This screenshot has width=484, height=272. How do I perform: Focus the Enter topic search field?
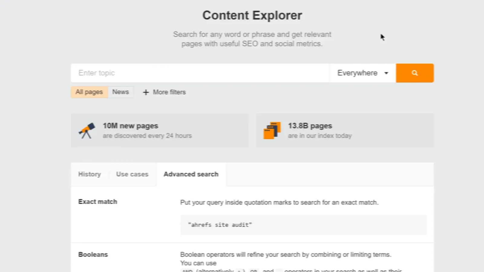200,73
